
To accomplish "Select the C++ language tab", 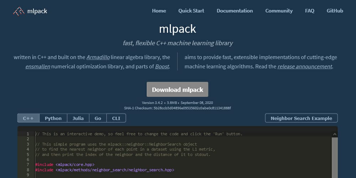I will [28, 118].
